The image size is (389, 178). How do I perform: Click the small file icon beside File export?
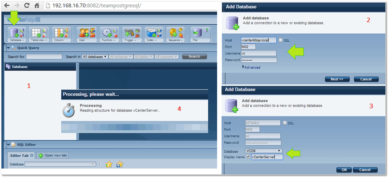[206, 30]
